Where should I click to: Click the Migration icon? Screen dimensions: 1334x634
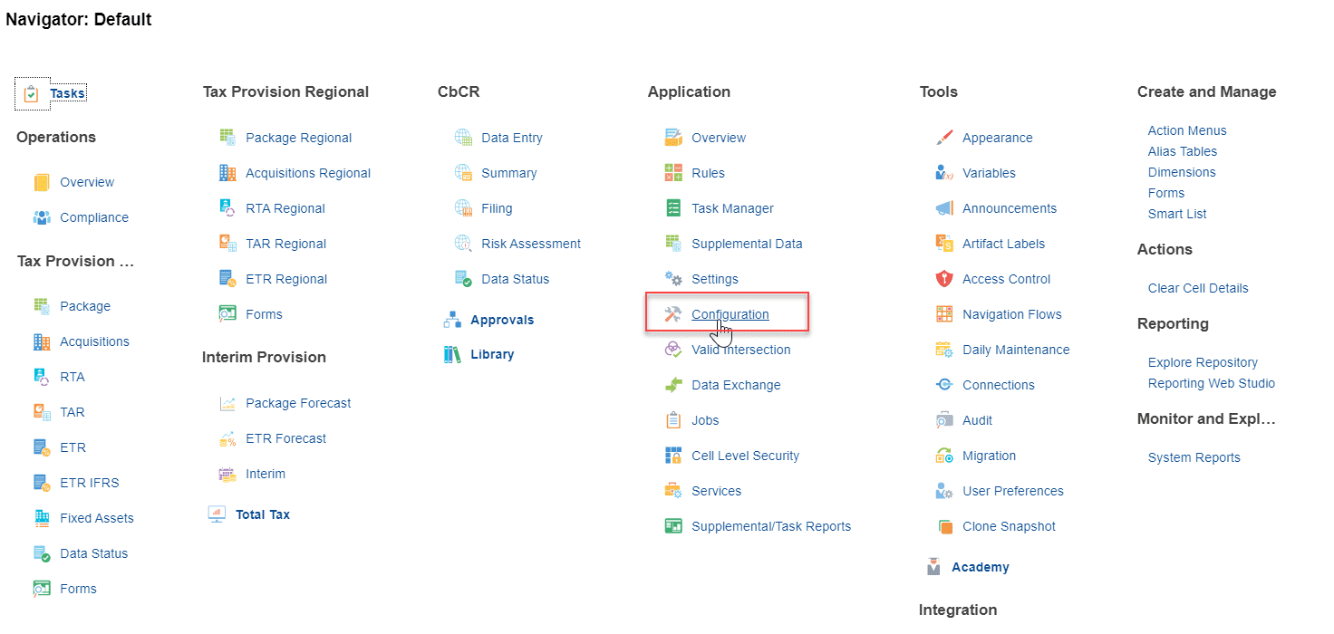[944, 456]
